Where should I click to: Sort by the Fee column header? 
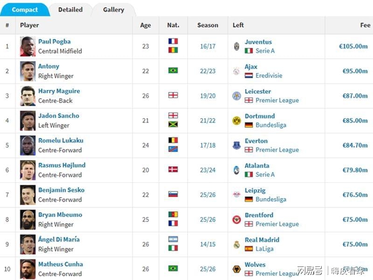(x=365, y=25)
